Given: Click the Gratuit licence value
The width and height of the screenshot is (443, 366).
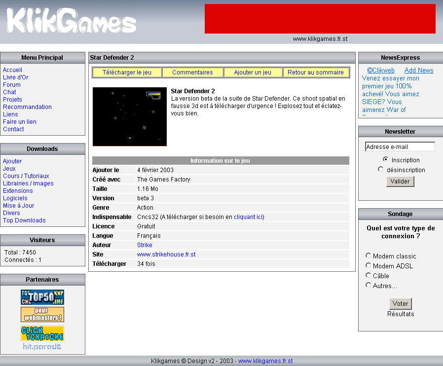Looking at the screenshot, I should click(146, 226).
